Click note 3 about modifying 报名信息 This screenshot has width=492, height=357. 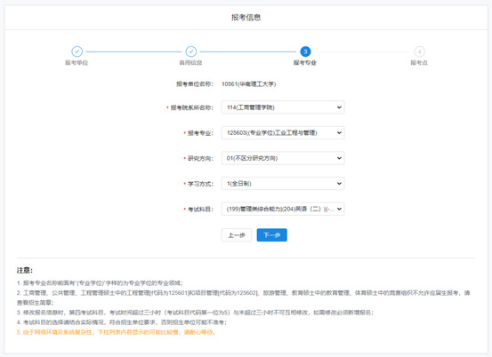pyautogui.click(x=195, y=313)
